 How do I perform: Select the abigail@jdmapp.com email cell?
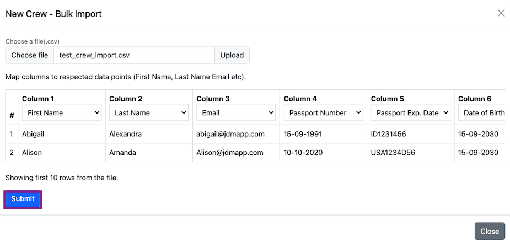click(230, 134)
